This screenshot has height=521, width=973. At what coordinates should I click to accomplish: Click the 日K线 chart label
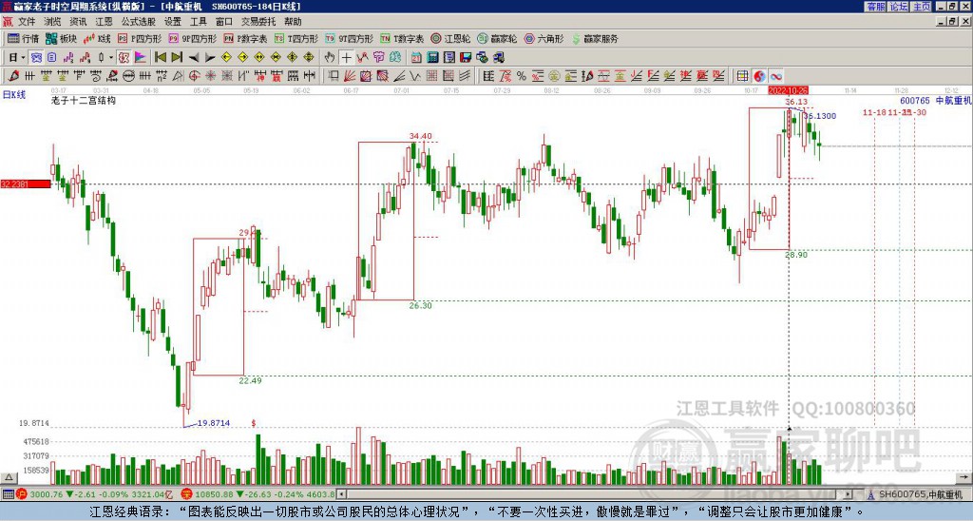(x=14, y=94)
